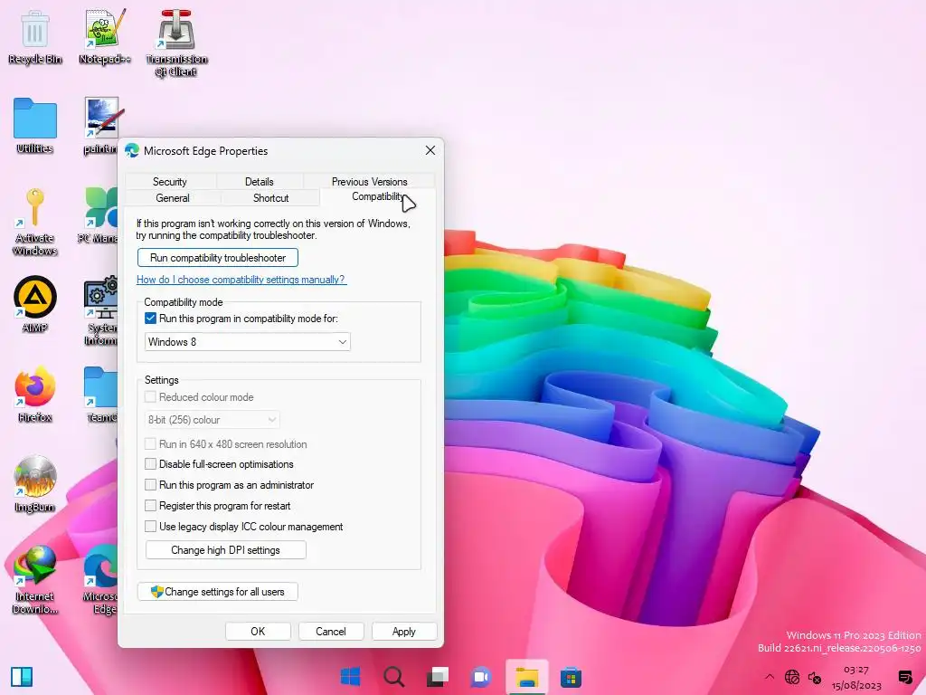Open the Transmission Qt Client shortcut

pyautogui.click(x=176, y=43)
